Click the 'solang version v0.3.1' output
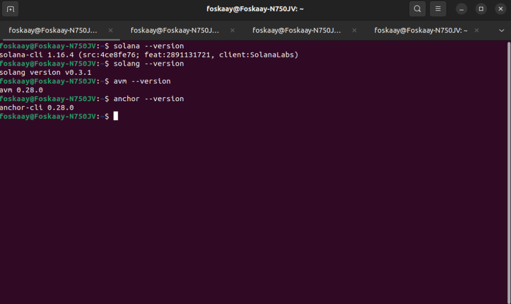Image resolution: width=511 pixels, height=304 pixels. 45,72
